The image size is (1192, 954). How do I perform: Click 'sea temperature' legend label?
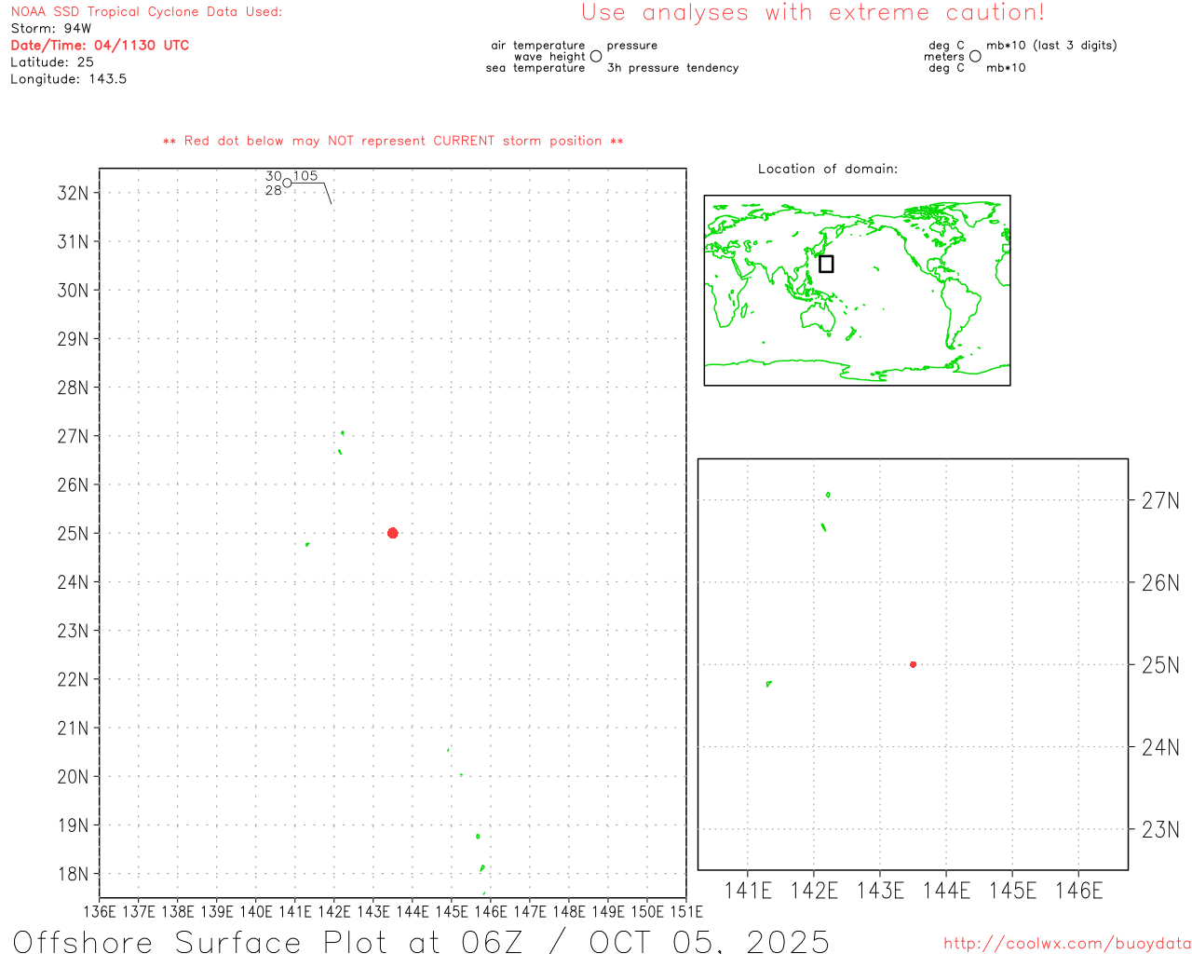click(x=535, y=68)
